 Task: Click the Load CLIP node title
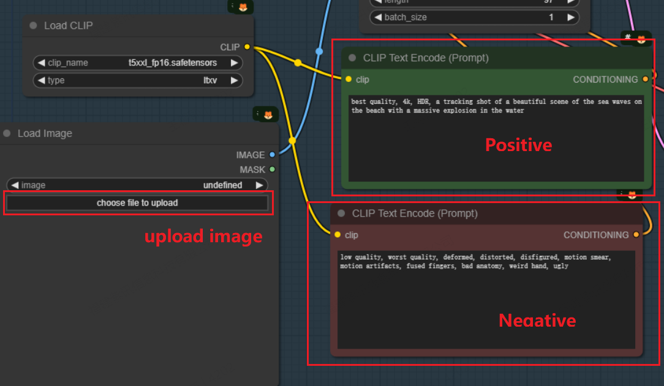[68, 26]
